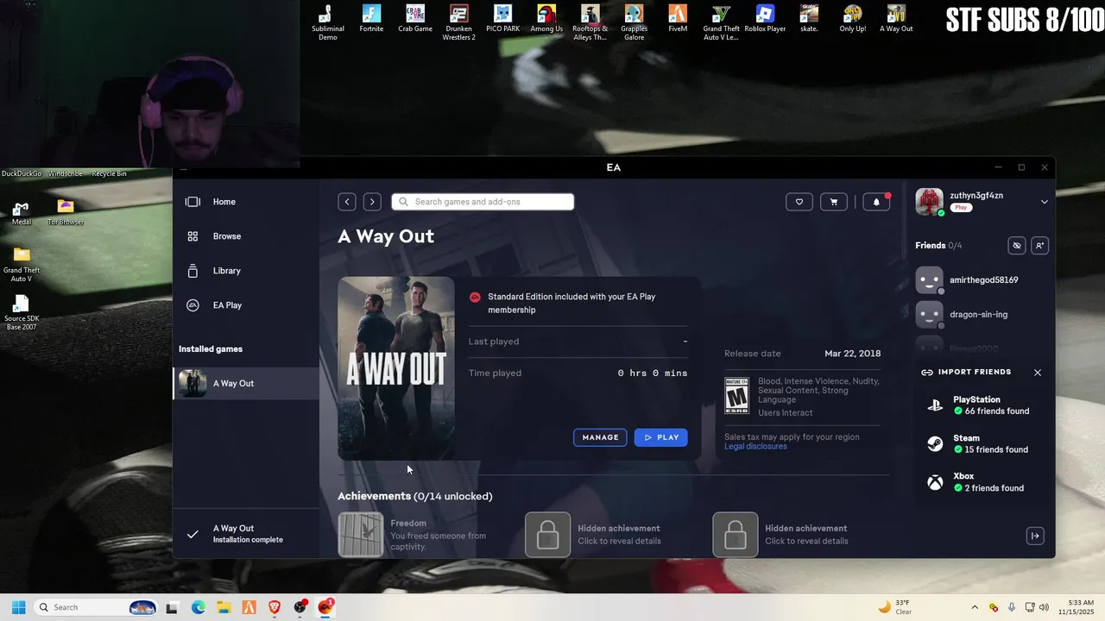Click the add friend icon

[1039, 246]
